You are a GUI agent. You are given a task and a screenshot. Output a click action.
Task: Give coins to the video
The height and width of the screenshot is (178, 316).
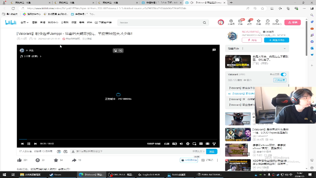pos(38,160)
